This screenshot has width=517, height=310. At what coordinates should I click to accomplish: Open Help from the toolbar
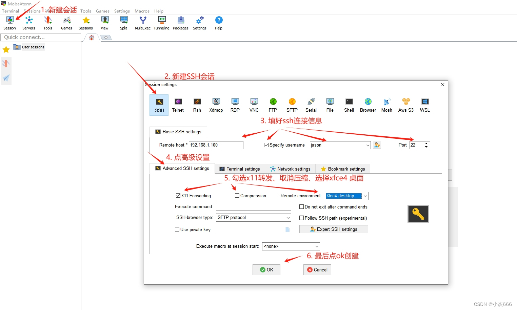pyautogui.click(x=219, y=23)
